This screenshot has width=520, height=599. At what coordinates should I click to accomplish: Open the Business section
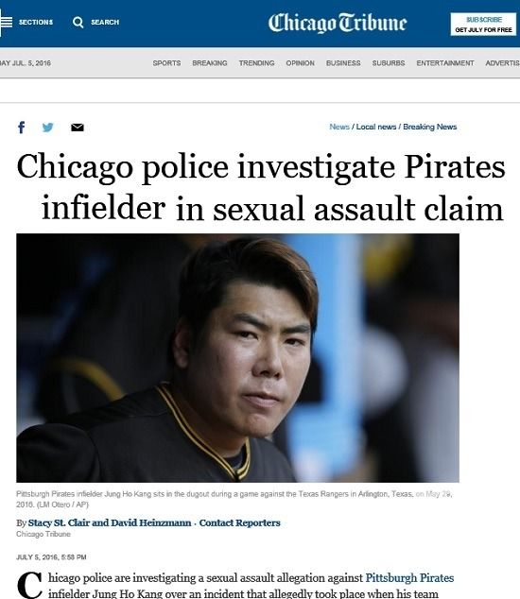[343, 63]
